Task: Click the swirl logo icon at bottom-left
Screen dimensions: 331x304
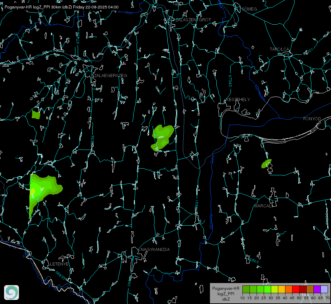Action: point(11,293)
